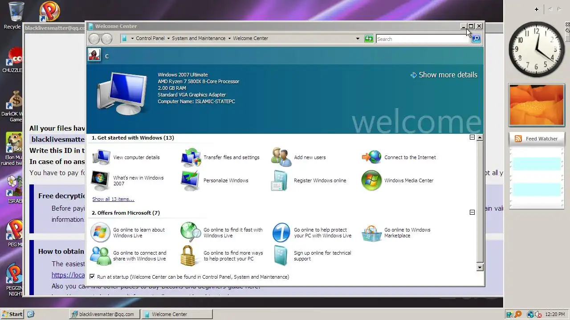Click the search magnifier button
Image resolution: width=570 pixels, height=320 pixels.
point(476,39)
